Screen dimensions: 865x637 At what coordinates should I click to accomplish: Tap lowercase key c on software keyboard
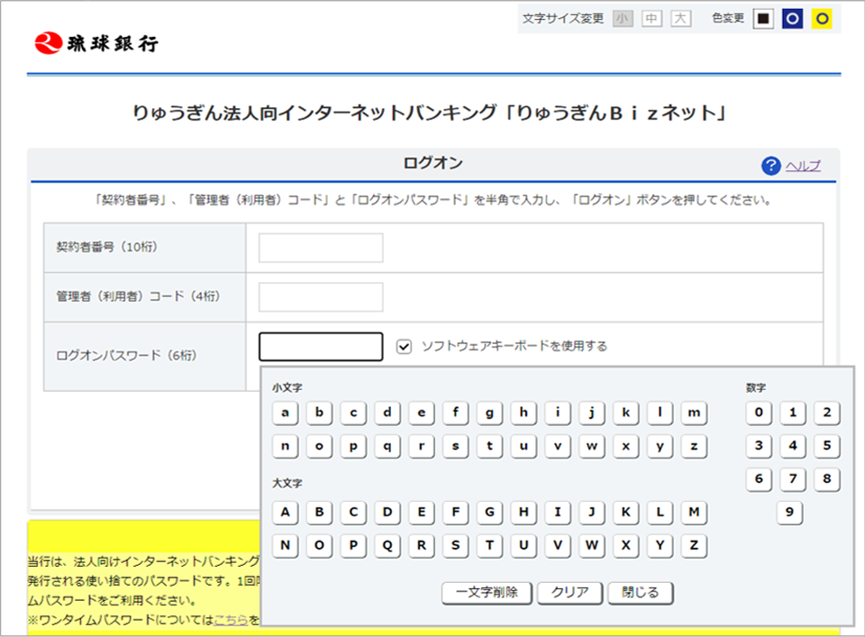pyautogui.click(x=353, y=413)
